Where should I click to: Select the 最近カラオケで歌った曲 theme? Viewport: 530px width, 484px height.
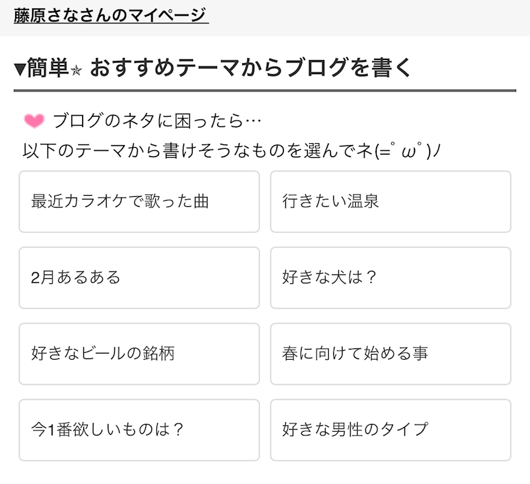point(139,201)
